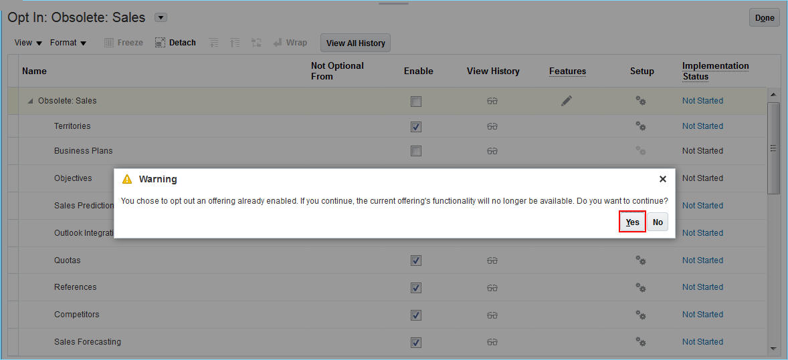Check the Enable checkbox for Business Plans
Viewport: 788px width, 360px height.
(416, 151)
